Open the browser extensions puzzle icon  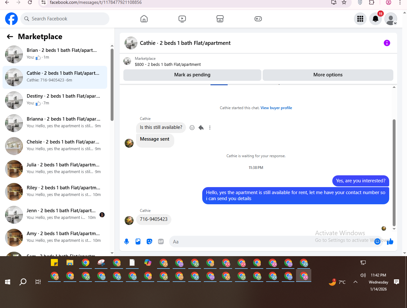pyautogui.click(x=371, y=3)
